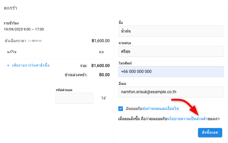
Task: Click ลบ to remove the cart item
Action: 101,52
